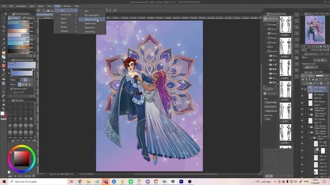The height and width of the screenshot is (185, 330).
Task: Collapse the Julian Colours layer folder
Action: [308, 133]
